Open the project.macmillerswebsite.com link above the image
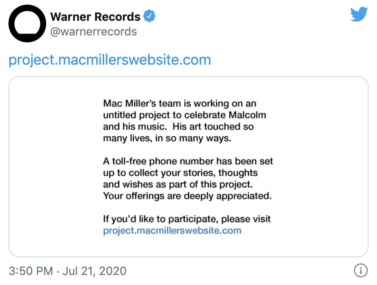377x285 pixels. pyautogui.click(x=110, y=60)
